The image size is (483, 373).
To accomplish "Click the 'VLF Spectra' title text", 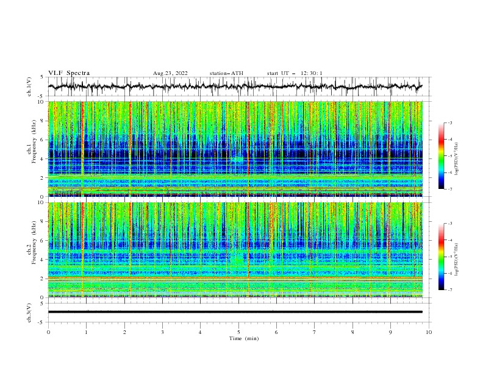I will [x=69, y=73].
